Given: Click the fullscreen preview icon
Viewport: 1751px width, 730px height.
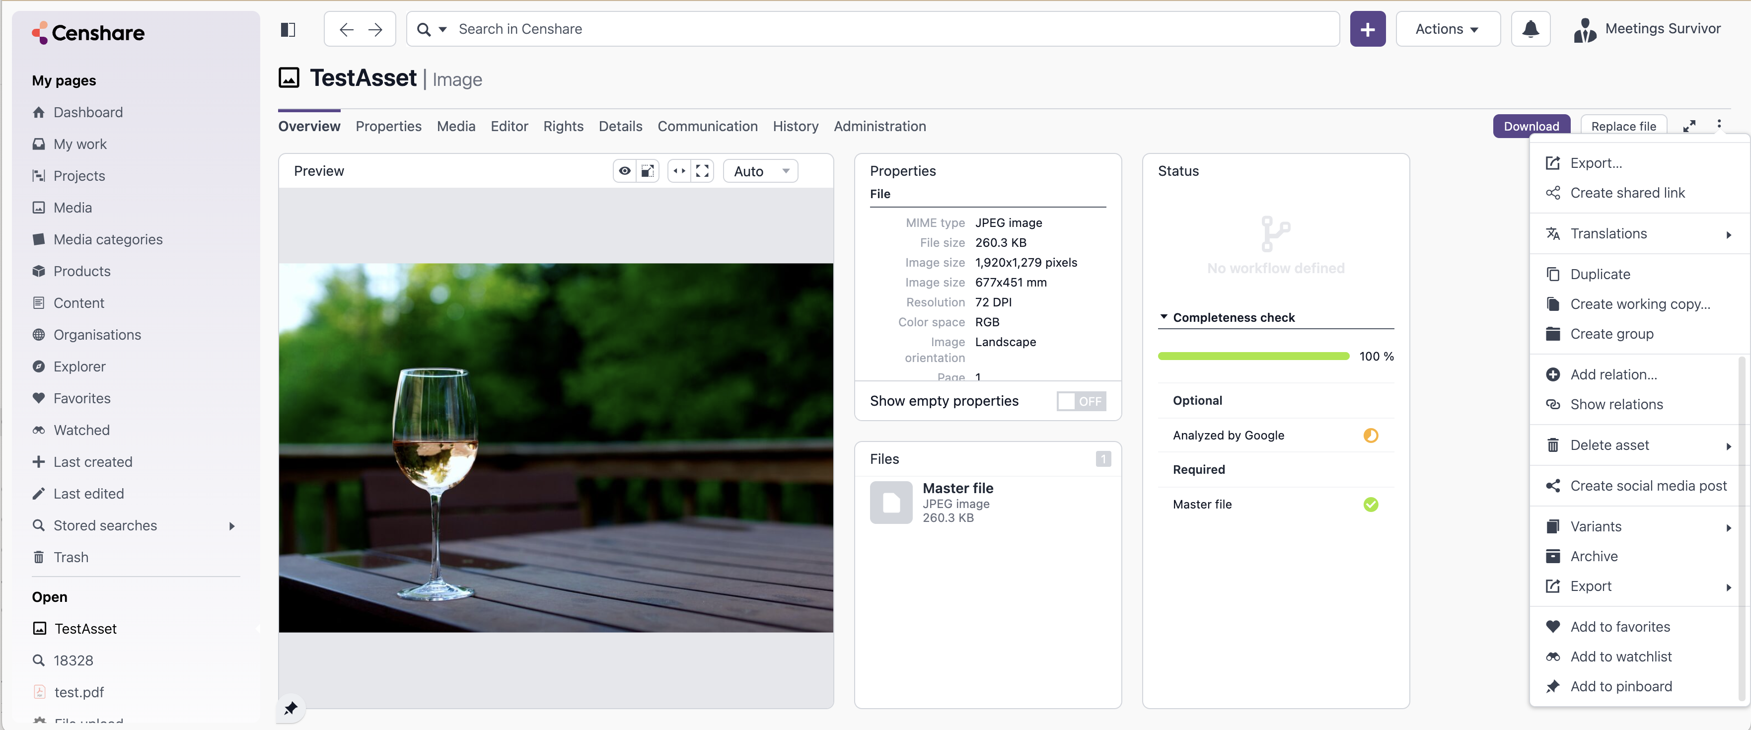Looking at the screenshot, I should point(702,171).
